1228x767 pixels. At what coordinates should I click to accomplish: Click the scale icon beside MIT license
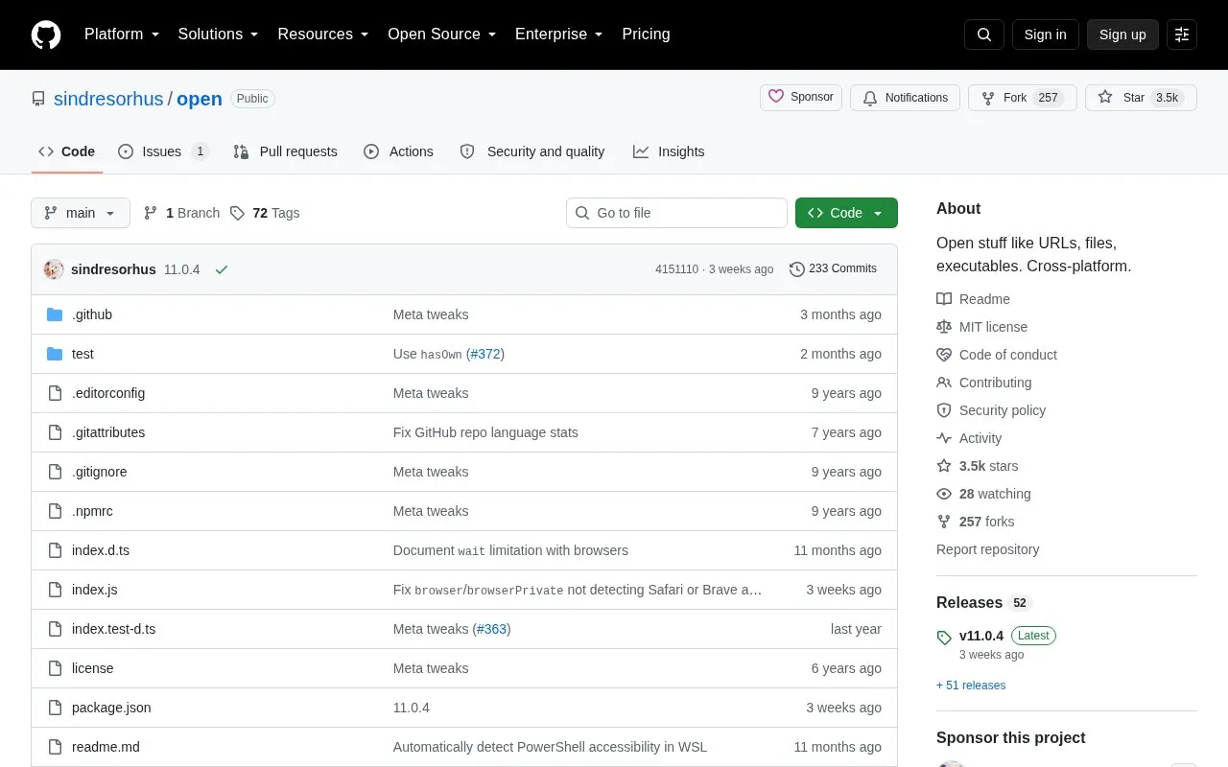pos(944,327)
